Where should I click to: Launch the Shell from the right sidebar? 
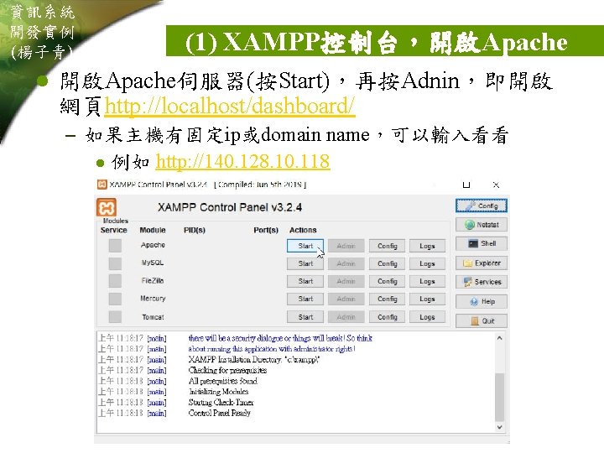point(482,243)
